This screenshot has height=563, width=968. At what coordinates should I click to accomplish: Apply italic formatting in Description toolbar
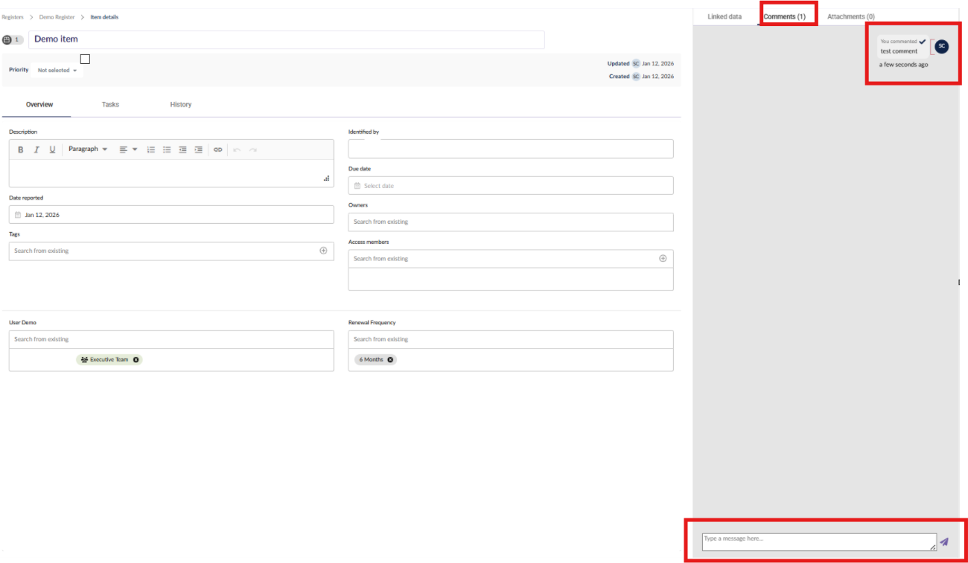36,149
